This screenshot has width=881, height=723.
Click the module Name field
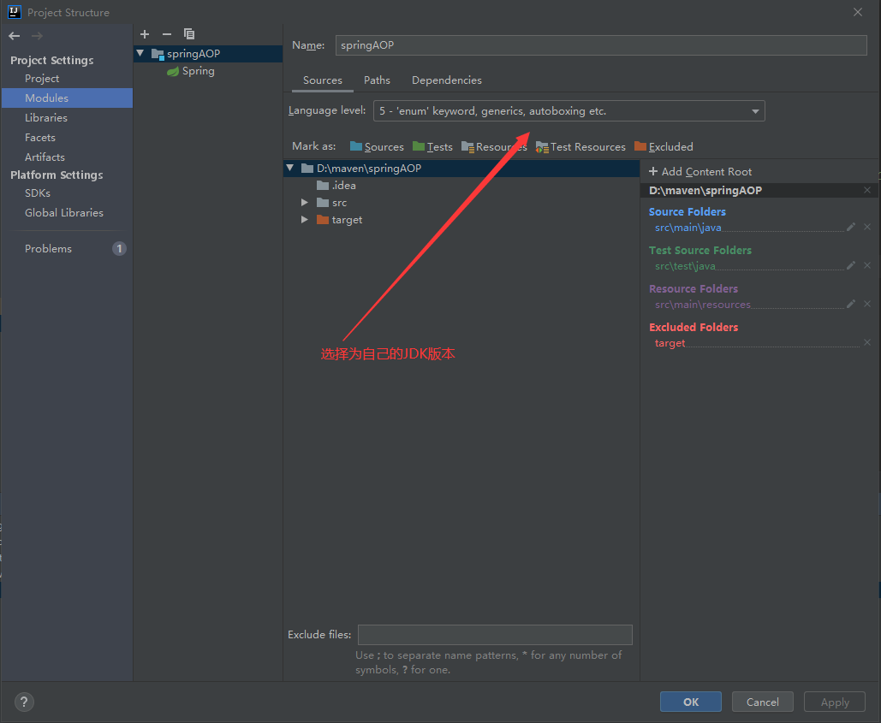coord(601,45)
